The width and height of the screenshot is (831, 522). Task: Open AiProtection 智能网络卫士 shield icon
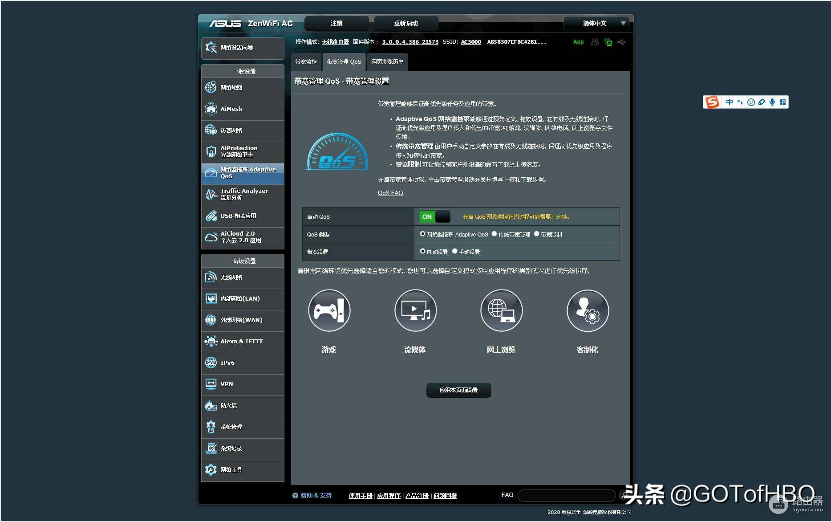211,151
